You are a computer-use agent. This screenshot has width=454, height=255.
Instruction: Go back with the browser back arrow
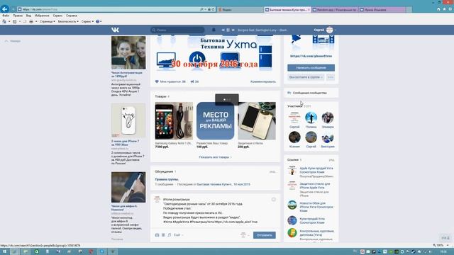[x=5, y=9]
